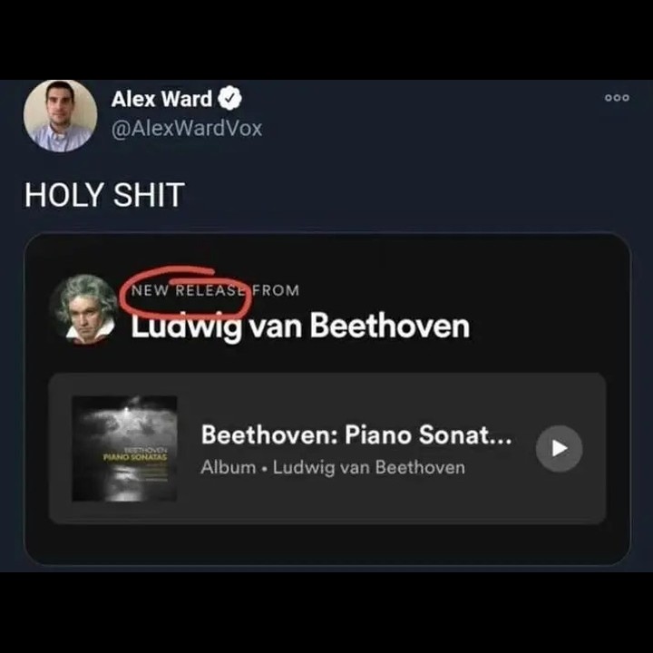The width and height of the screenshot is (653, 653).
Task: Open the Ludwig van Beethoven artist heading
Action: (301, 326)
